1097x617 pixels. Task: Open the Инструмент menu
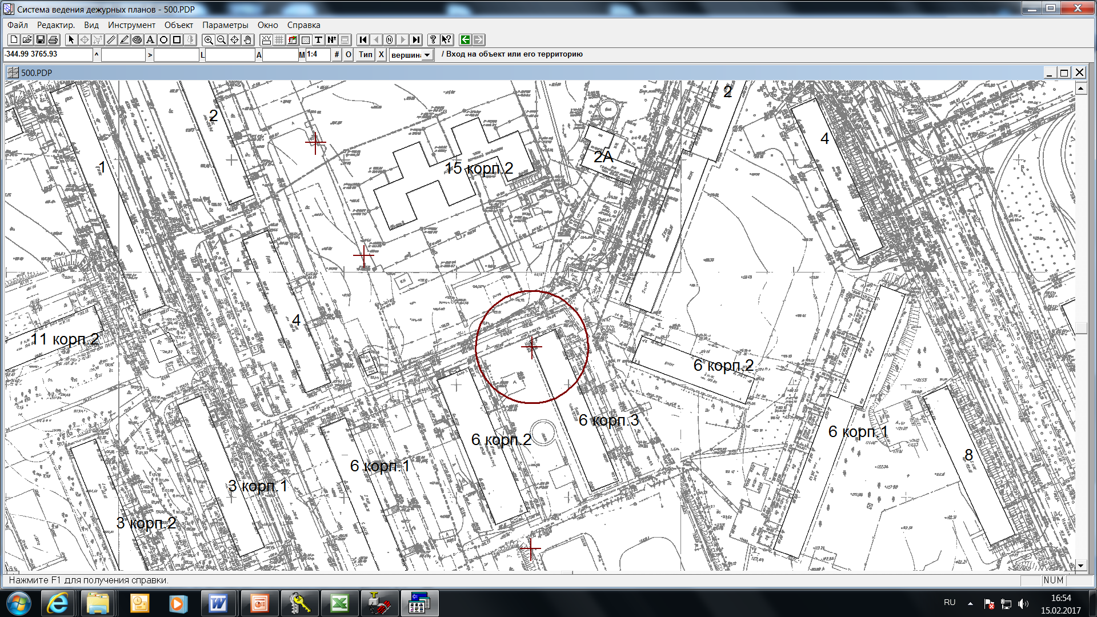pyautogui.click(x=131, y=25)
